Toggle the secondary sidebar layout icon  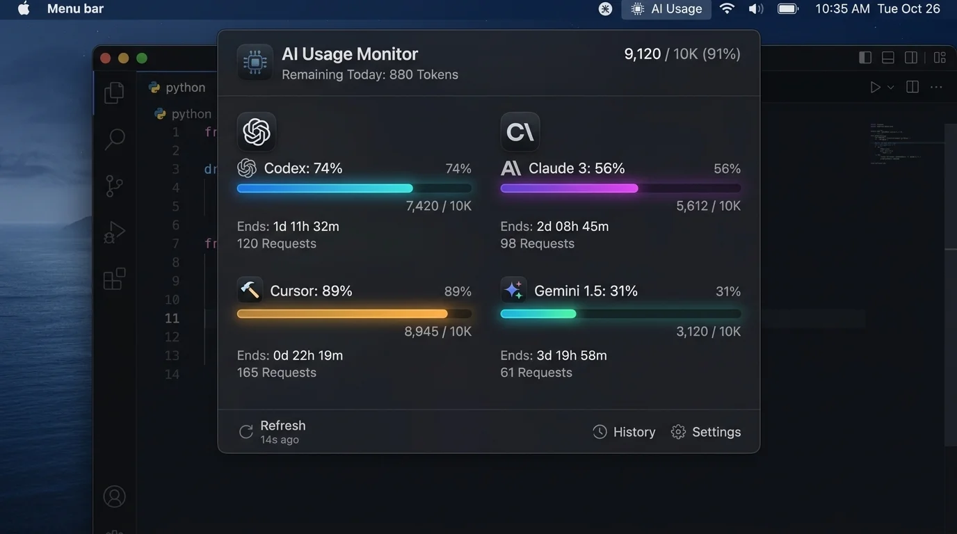[911, 58]
